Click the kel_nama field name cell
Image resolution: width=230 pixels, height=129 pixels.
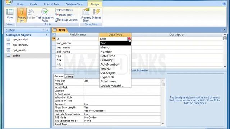77,52
